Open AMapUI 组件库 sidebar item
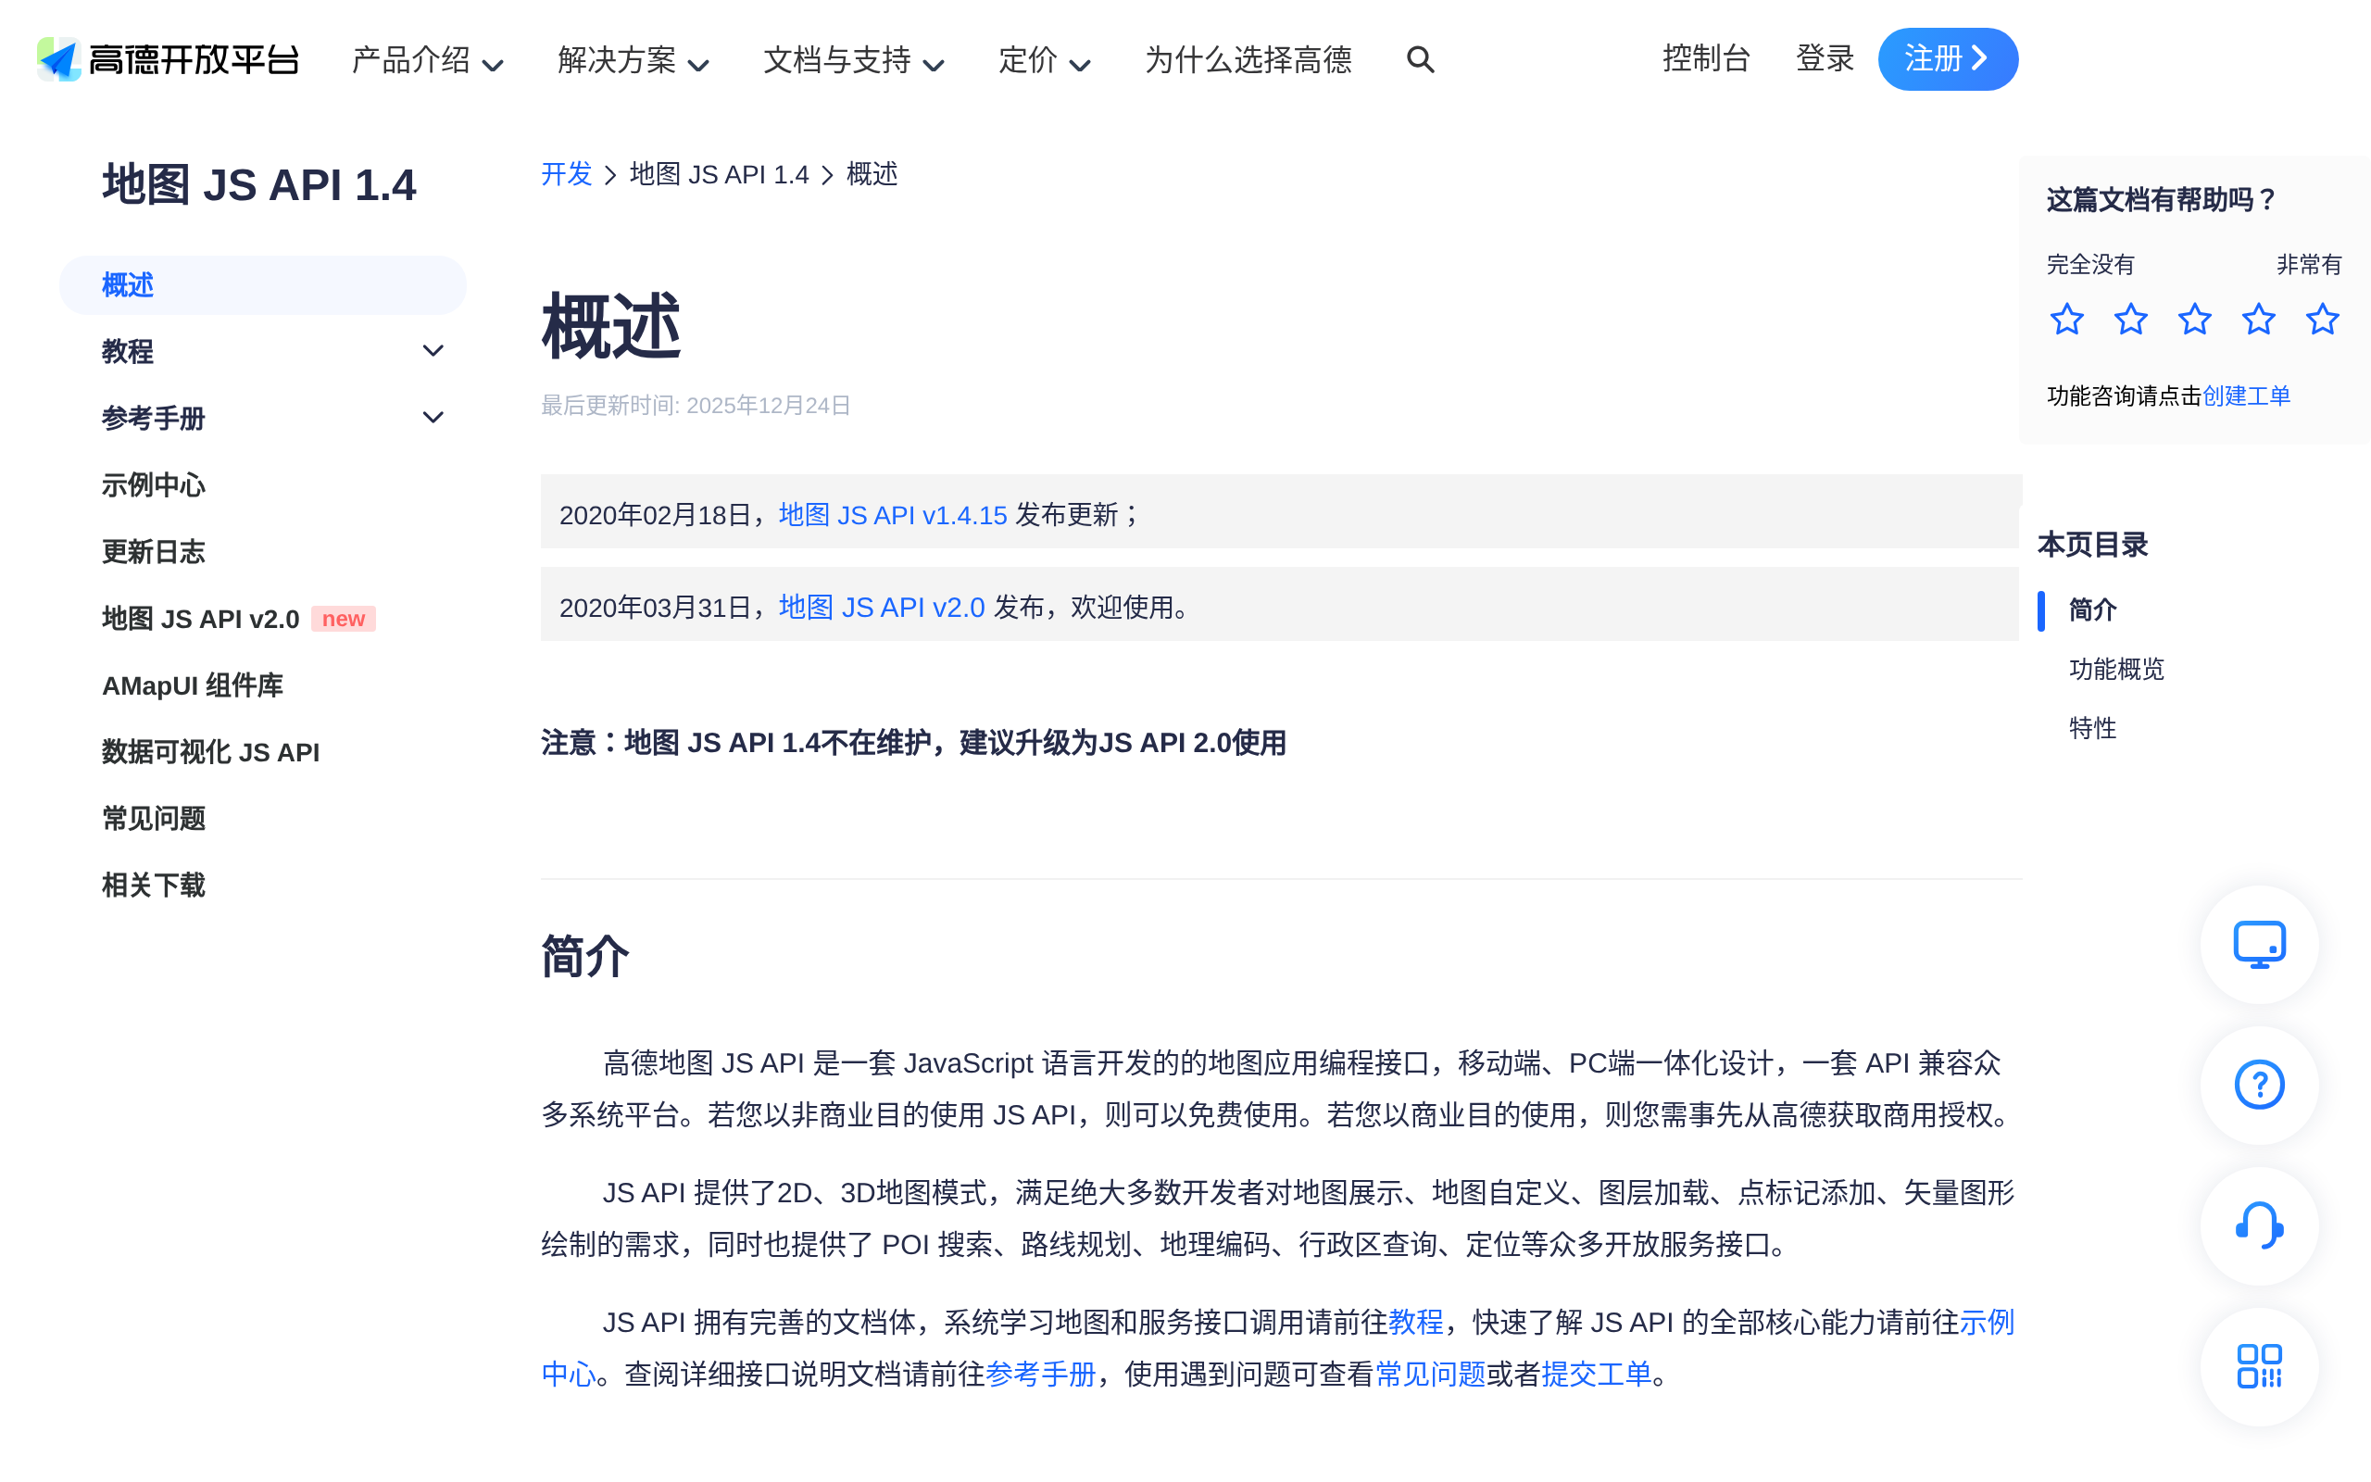The width and height of the screenshot is (2371, 1482). [192, 685]
